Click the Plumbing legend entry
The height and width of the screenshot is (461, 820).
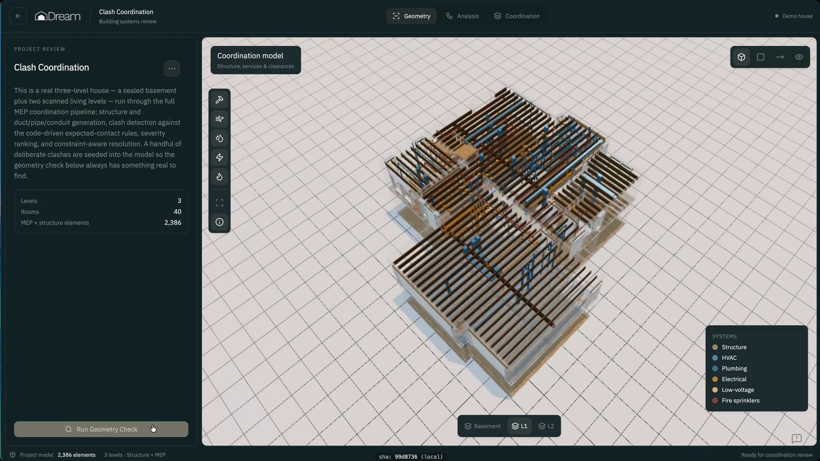tap(729, 369)
